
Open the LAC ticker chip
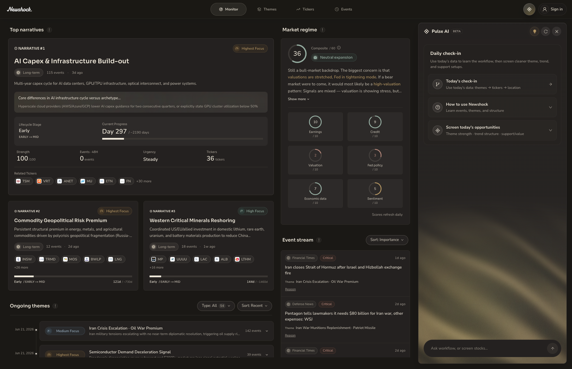click(x=201, y=259)
